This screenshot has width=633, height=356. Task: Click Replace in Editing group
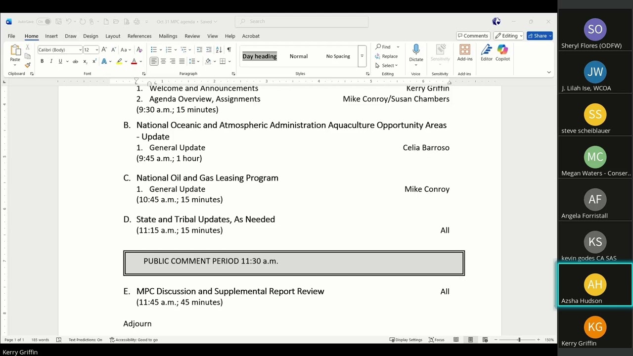pos(386,56)
